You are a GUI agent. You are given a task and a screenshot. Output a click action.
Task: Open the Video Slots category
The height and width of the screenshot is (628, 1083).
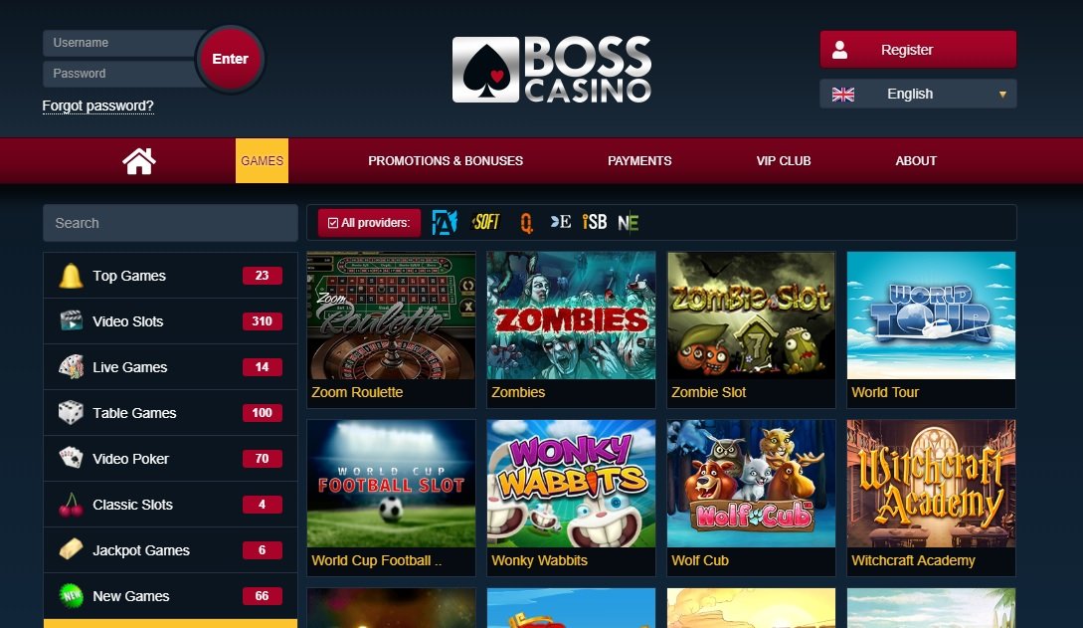[171, 321]
